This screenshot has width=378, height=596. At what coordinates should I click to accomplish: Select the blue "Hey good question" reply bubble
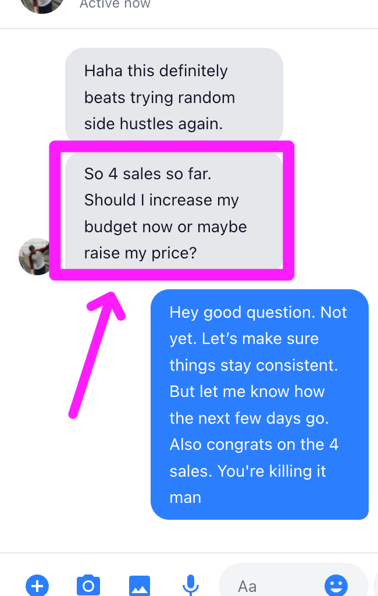pos(259,404)
